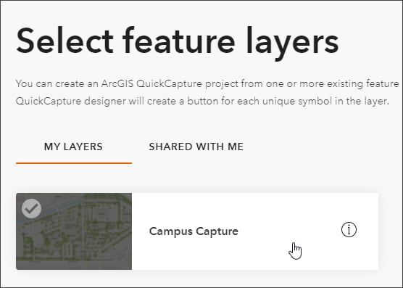Image resolution: width=403 pixels, height=288 pixels.
Task: Switch to the Shared With Me tab
Action: click(x=196, y=147)
